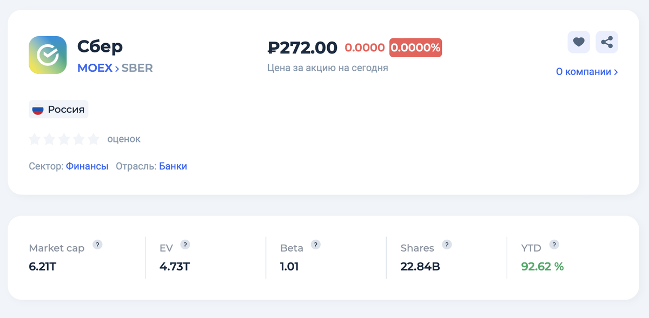This screenshot has height=318, width=649.
Task: Open the Финансы sector link
Action: click(87, 166)
